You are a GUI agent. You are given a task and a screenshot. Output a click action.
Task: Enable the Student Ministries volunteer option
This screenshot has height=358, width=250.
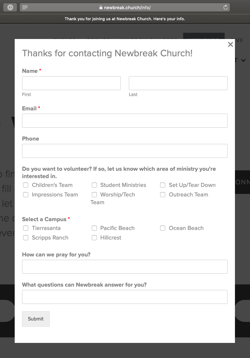[94, 185]
